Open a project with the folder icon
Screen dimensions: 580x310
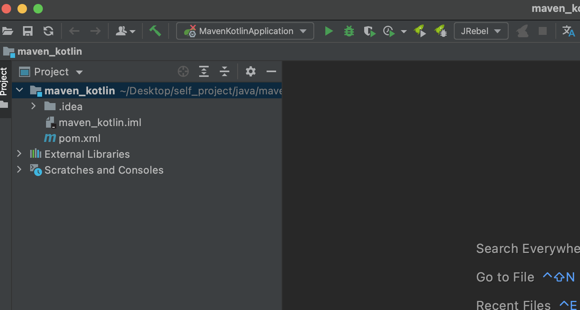point(7,31)
